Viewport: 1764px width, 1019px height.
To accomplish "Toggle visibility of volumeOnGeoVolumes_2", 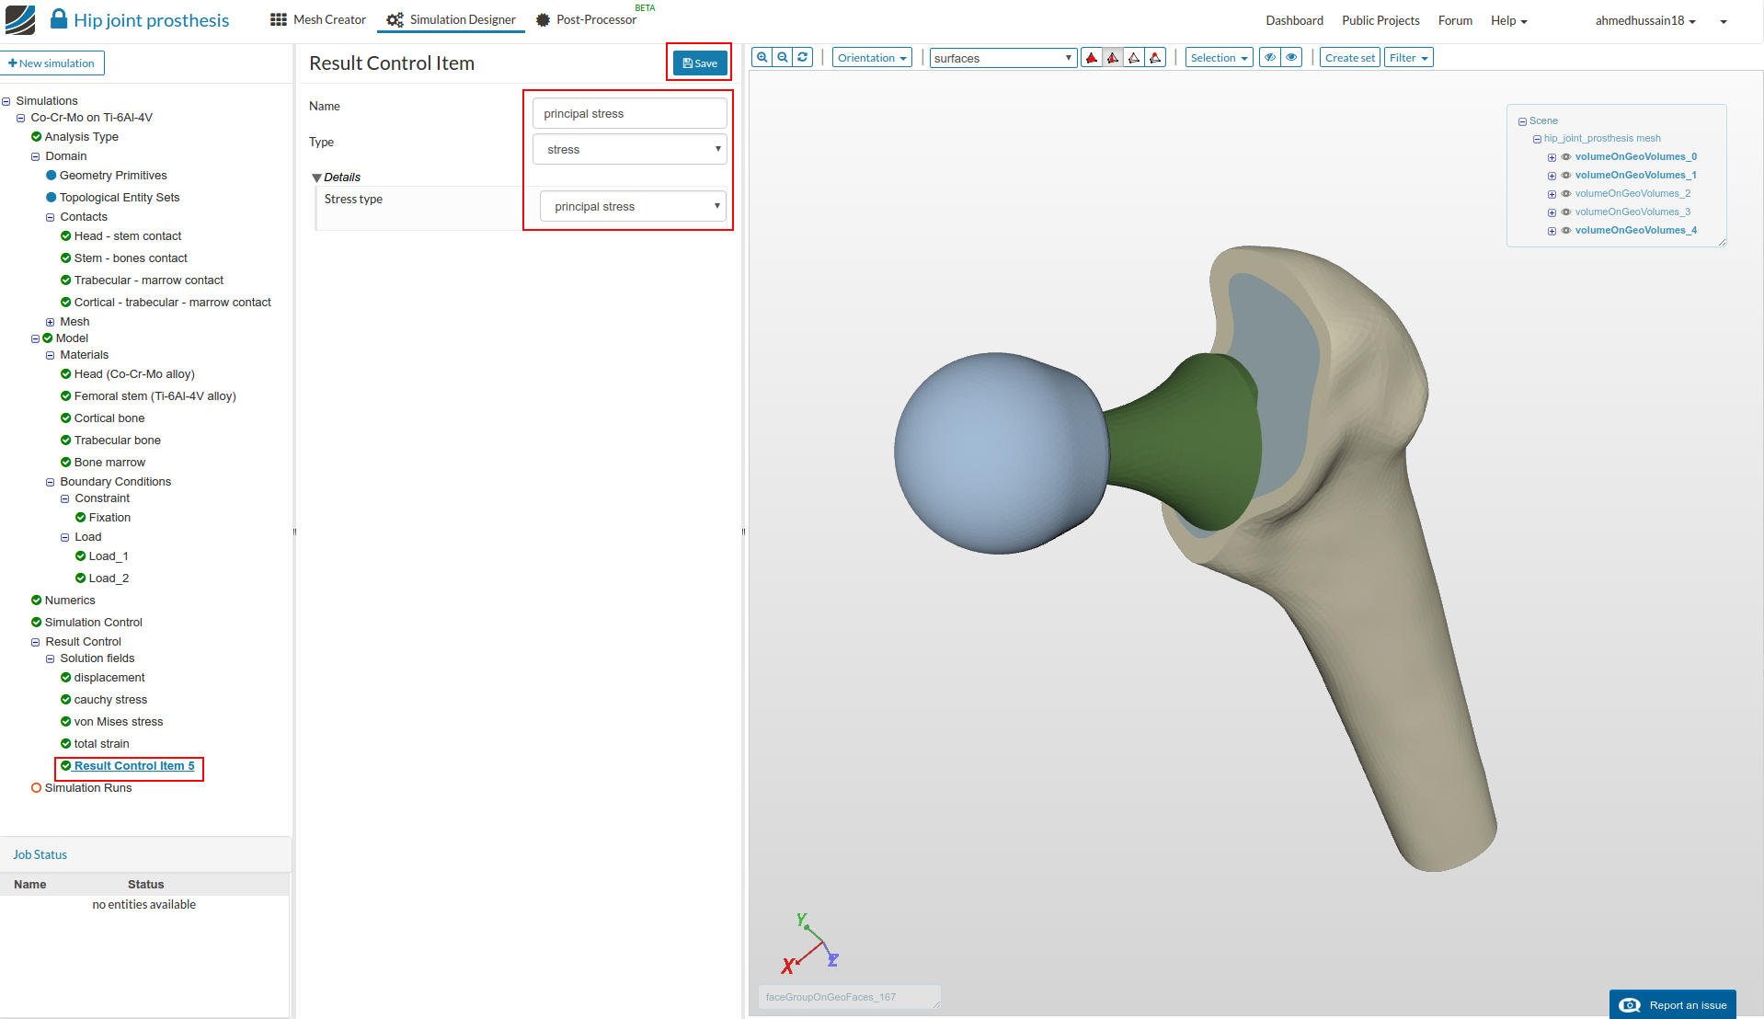I will [x=1565, y=194].
